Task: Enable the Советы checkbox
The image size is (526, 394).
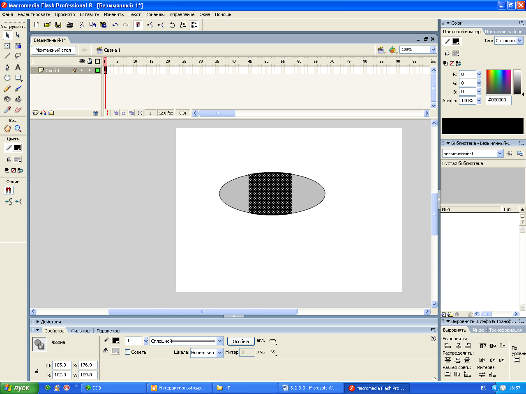Action: tap(128, 352)
